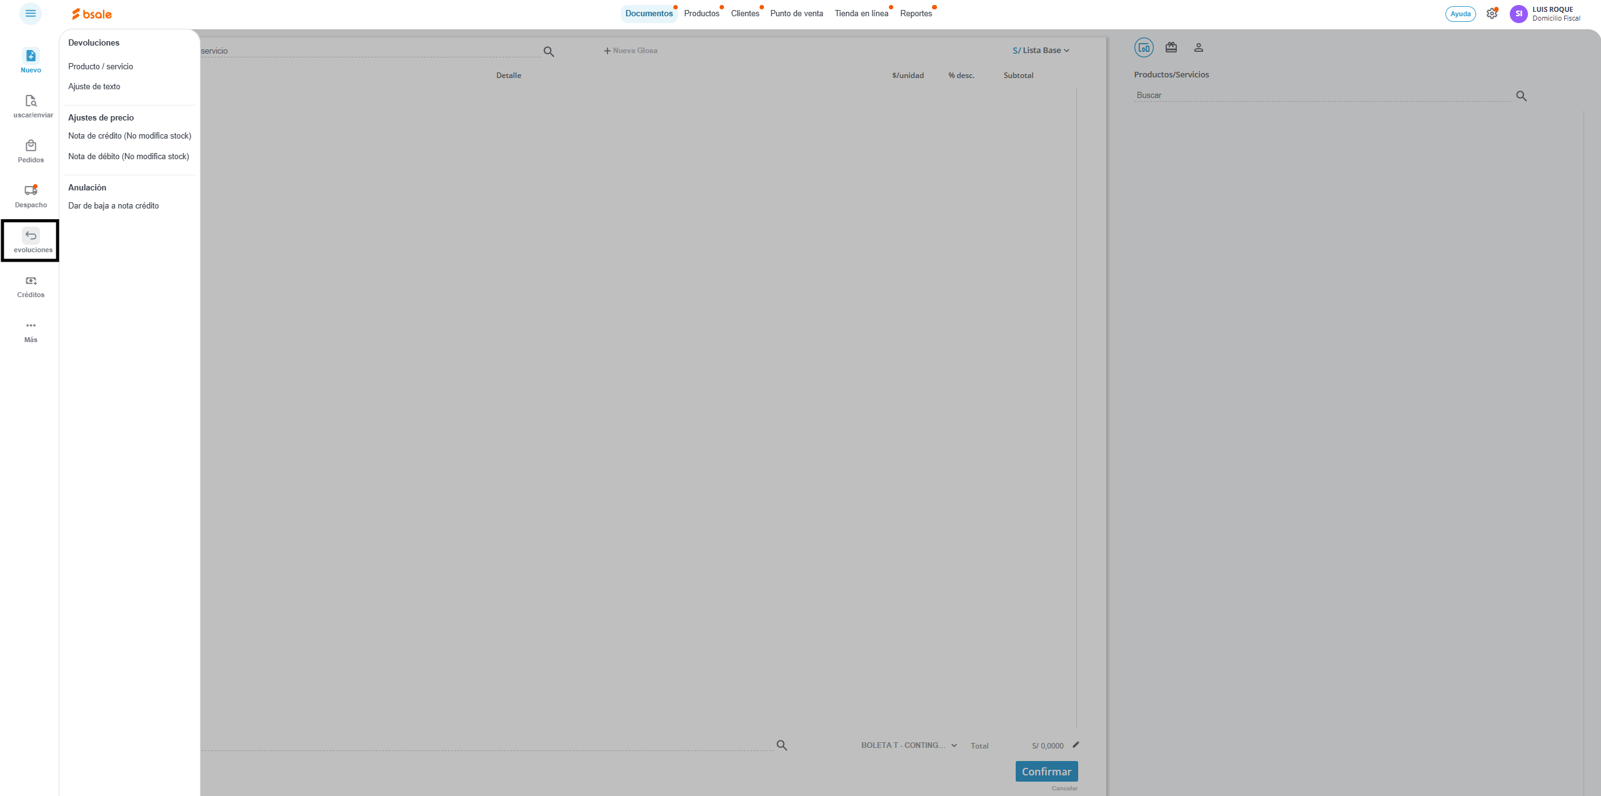Image resolution: width=1601 pixels, height=796 pixels.
Task: Open the settings gear icon
Action: 1492,14
